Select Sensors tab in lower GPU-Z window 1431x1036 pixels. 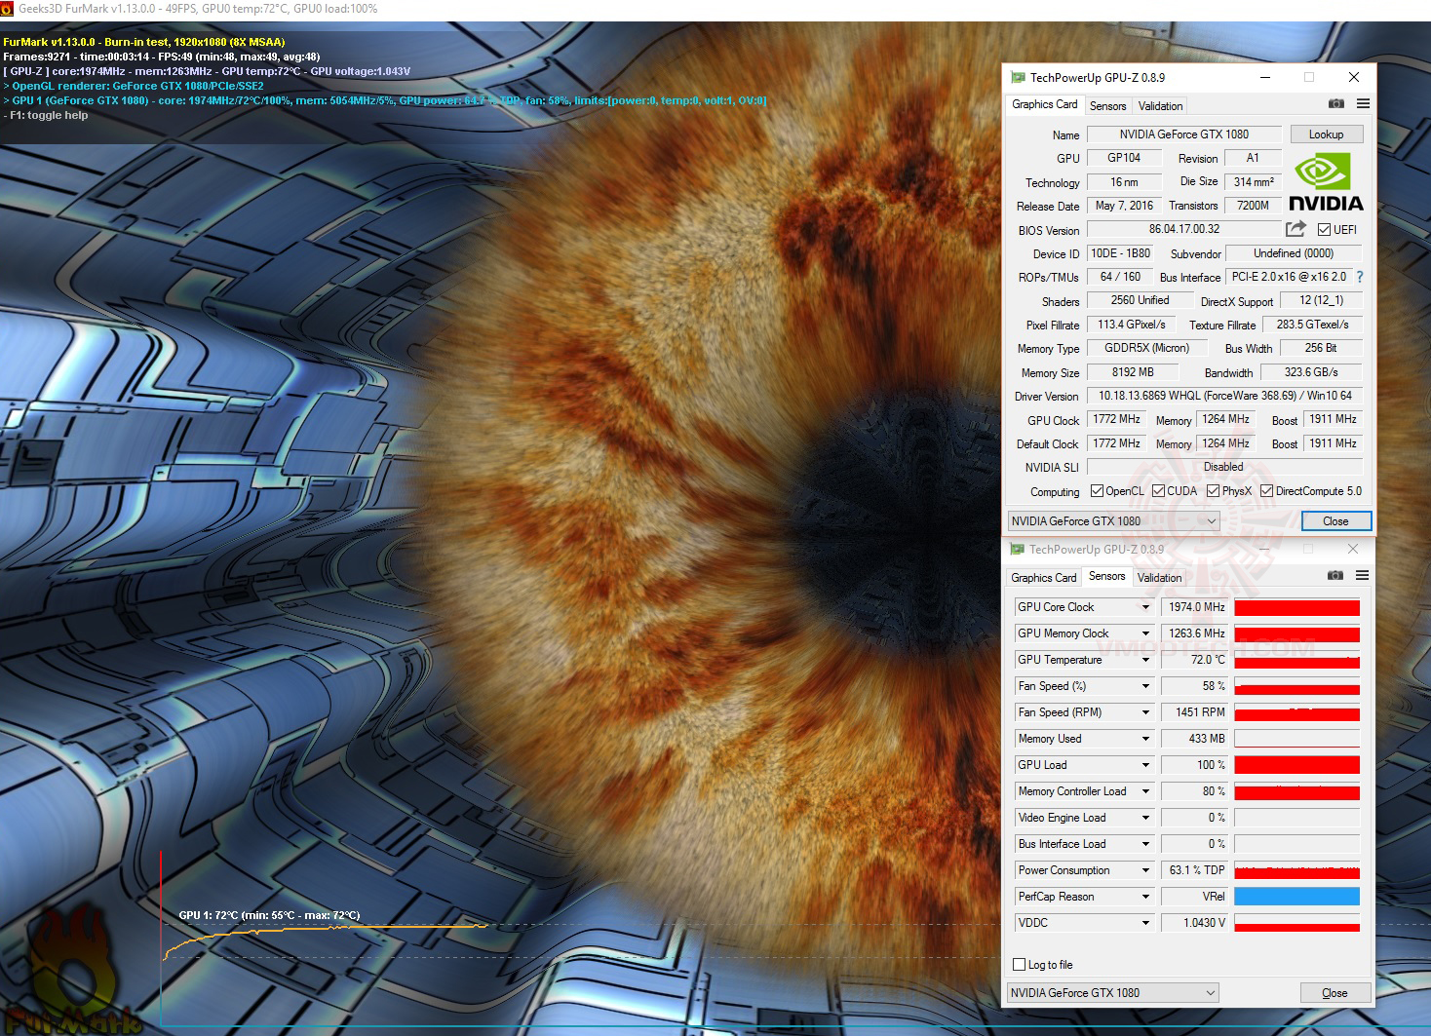(1107, 576)
